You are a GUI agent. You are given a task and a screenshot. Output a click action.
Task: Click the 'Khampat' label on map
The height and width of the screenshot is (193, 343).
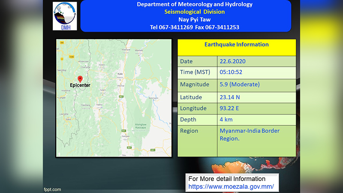pyautogui.click(x=126, y=50)
